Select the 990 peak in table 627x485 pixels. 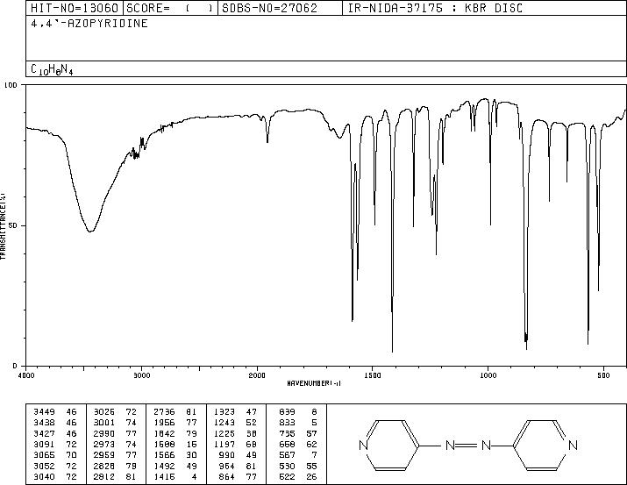227,455
